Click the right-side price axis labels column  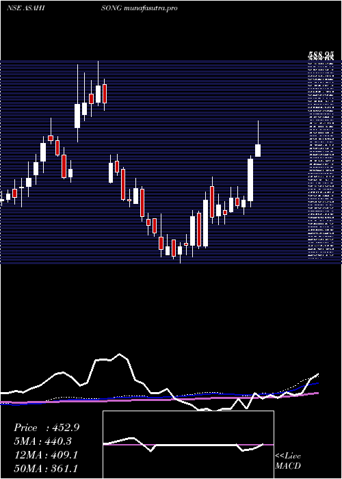point(321,160)
